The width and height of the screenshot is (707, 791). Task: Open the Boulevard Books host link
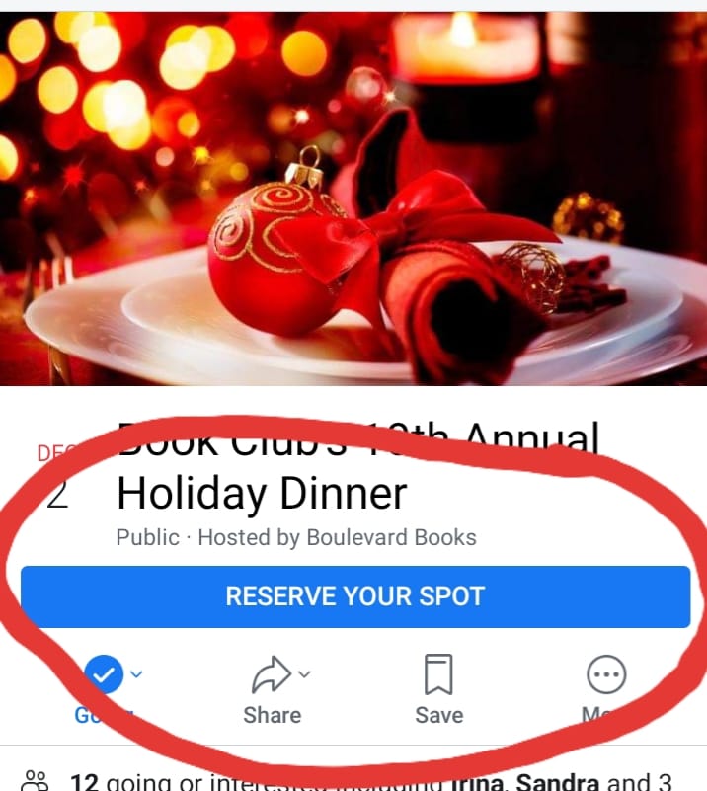tap(391, 538)
